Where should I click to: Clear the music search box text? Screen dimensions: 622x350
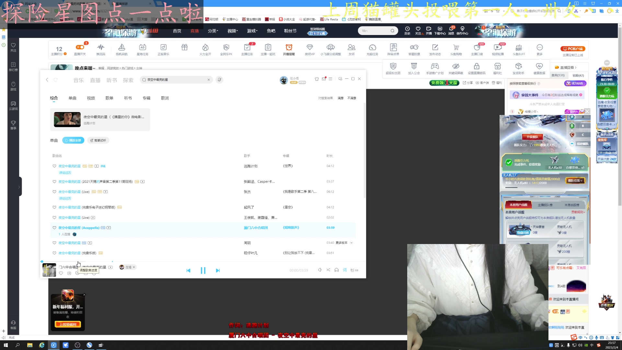click(x=209, y=80)
